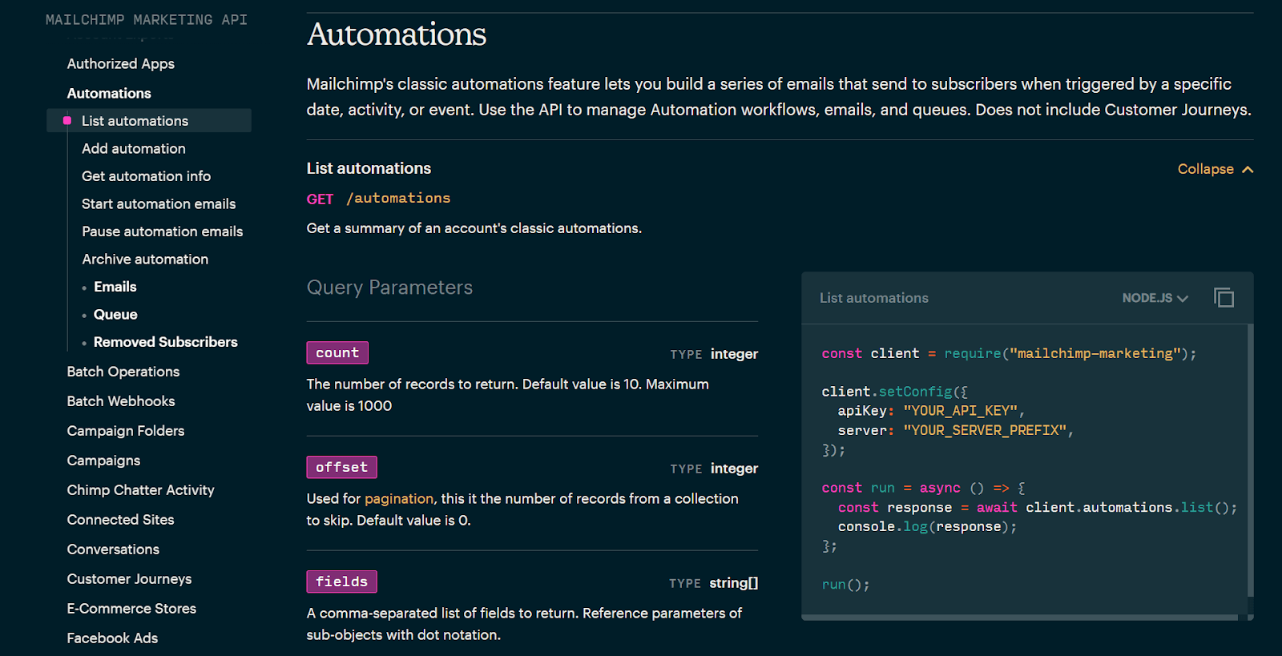Open Batch Operations in sidebar

[x=123, y=372]
